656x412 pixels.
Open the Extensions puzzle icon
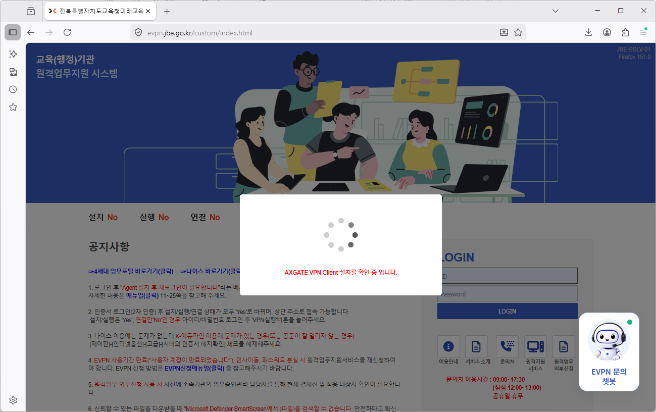click(625, 32)
